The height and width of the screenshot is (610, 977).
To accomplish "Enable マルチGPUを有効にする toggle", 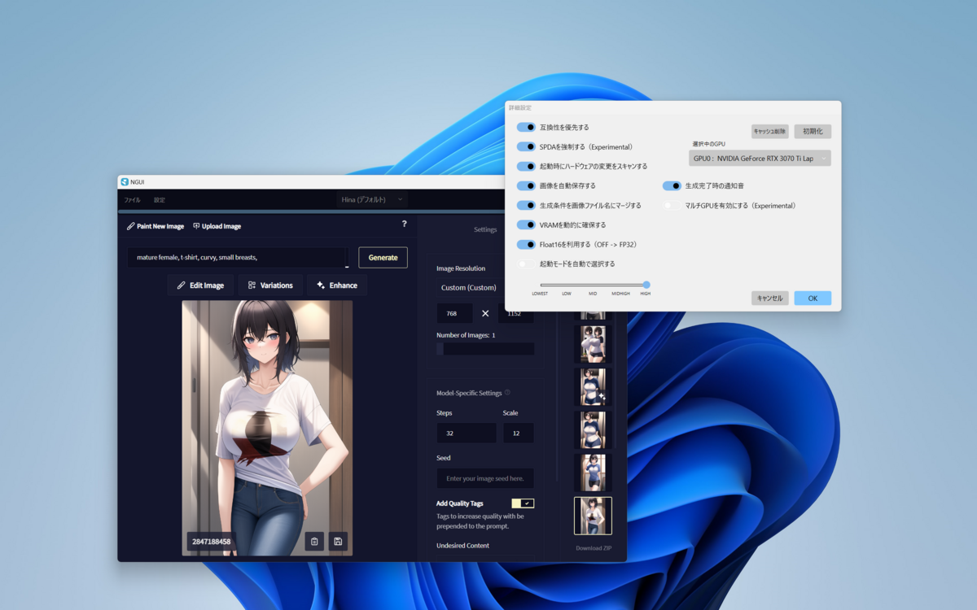I will point(671,206).
